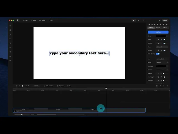Adjust the Volume slider

pos(165,51)
